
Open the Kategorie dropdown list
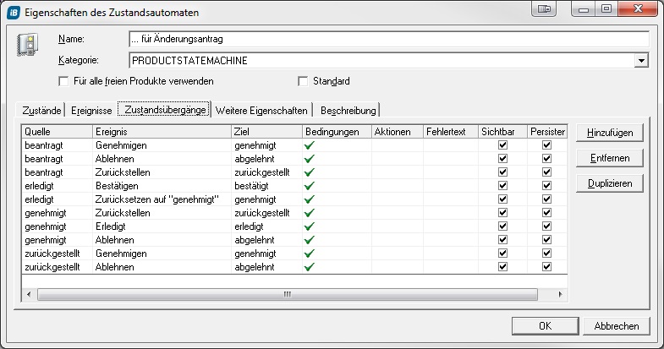(x=641, y=61)
